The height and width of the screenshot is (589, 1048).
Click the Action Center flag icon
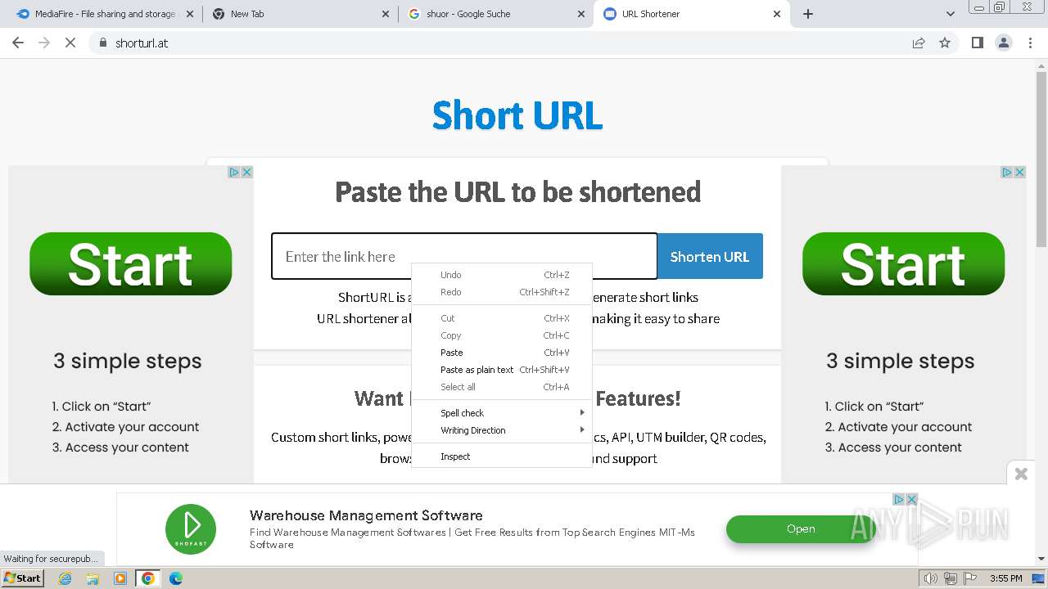coord(970,578)
